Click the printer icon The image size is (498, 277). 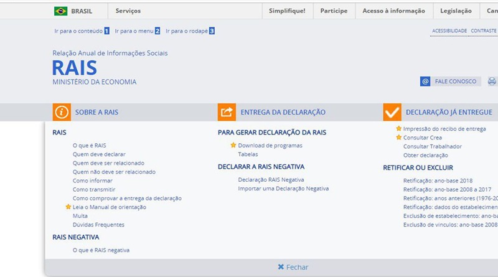tap(492, 82)
